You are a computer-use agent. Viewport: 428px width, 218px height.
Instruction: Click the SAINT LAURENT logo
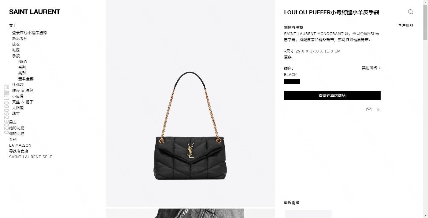[x=35, y=12]
